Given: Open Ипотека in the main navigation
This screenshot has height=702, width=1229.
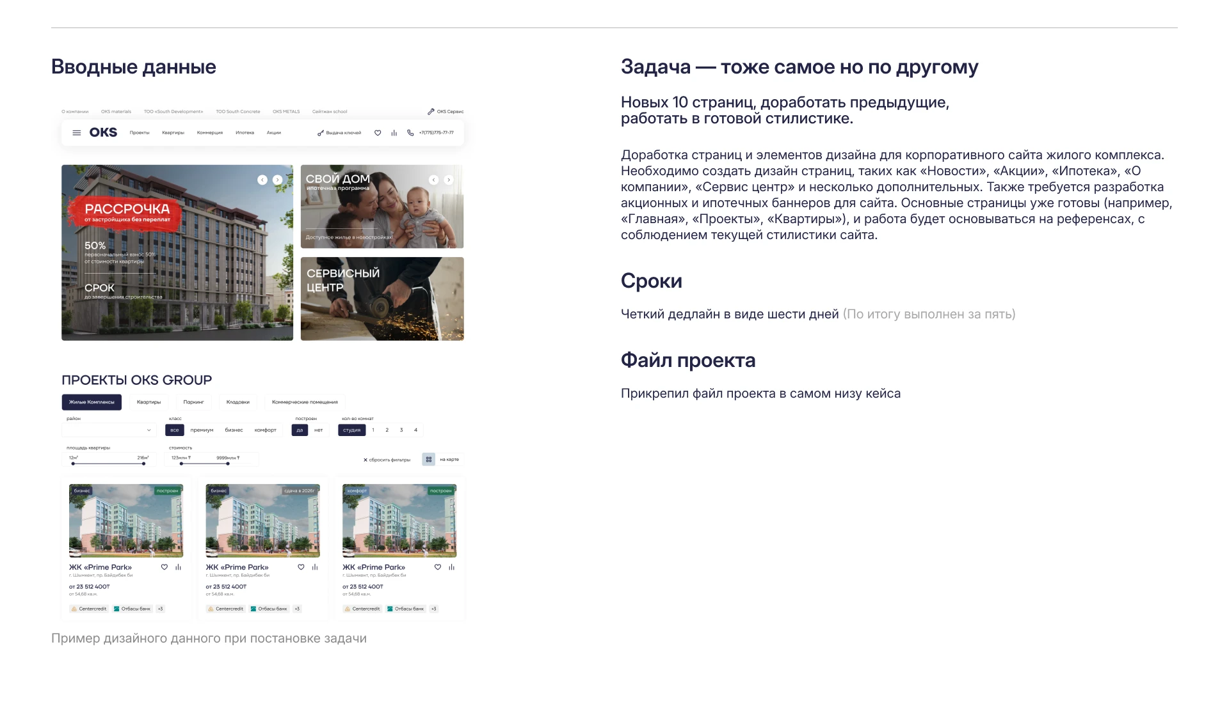Looking at the screenshot, I should click(x=245, y=133).
